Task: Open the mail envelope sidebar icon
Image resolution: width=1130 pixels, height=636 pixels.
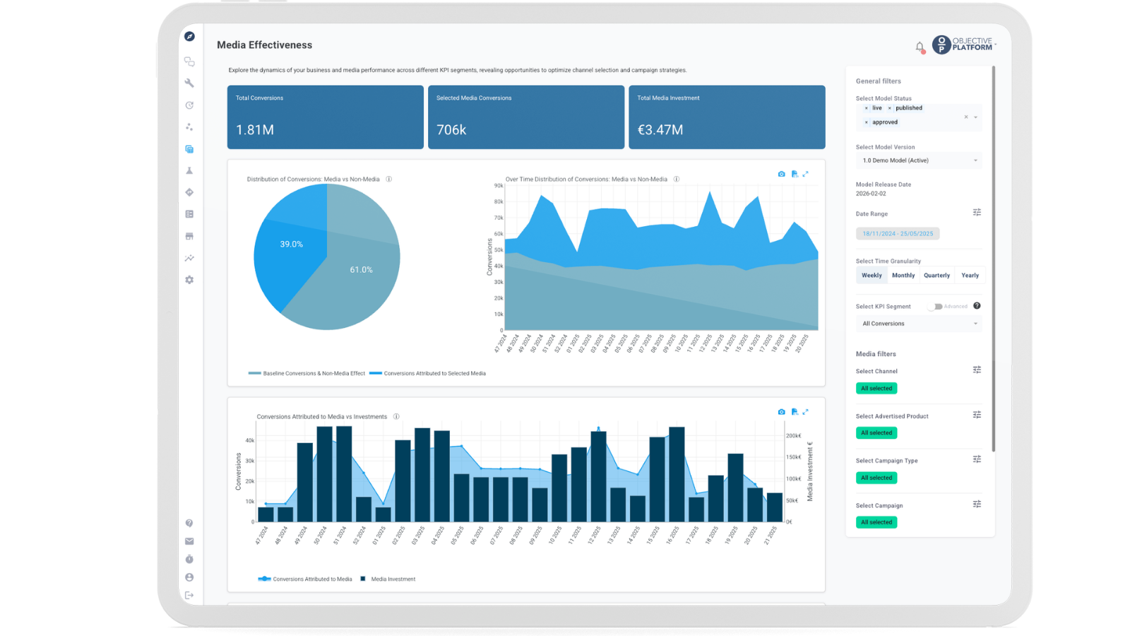Action: pos(189,541)
